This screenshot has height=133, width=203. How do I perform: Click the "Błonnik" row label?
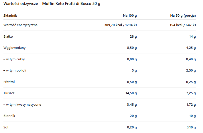coord(9,116)
